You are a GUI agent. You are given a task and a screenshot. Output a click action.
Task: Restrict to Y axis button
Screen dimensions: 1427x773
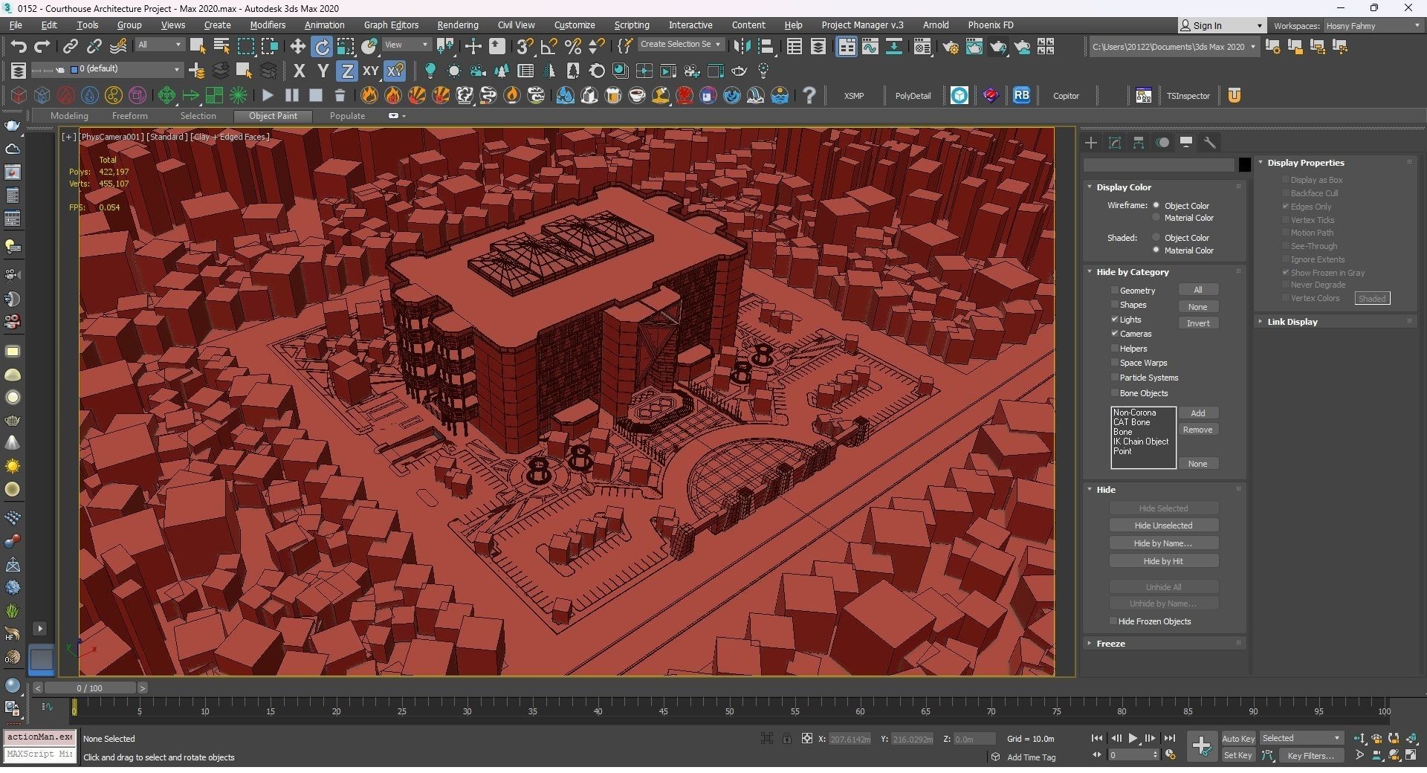click(323, 71)
